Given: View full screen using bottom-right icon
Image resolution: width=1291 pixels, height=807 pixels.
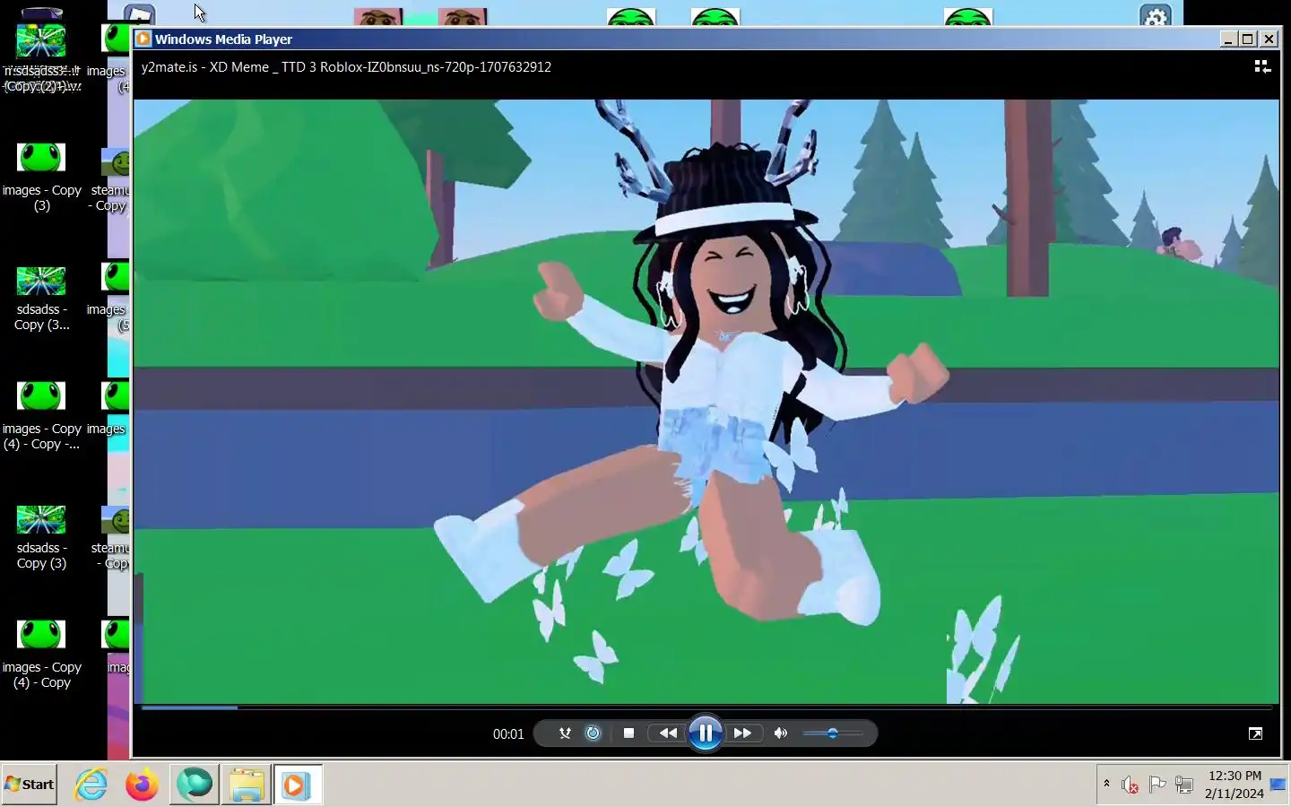Looking at the screenshot, I should (x=1255, y=733).
